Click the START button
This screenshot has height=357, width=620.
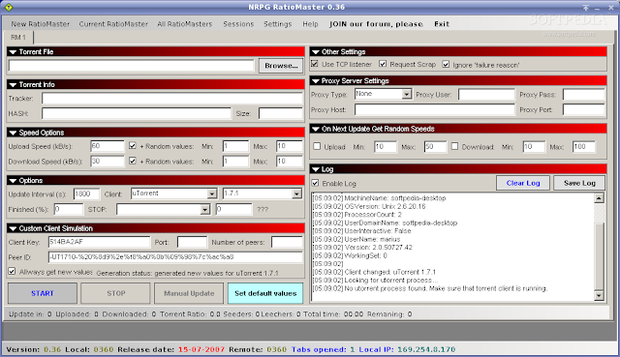[43, 293]
